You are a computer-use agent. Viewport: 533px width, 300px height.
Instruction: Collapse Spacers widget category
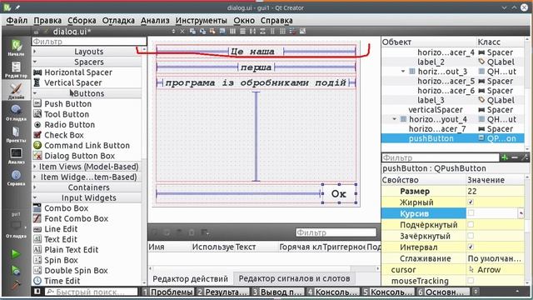(87, 62)
